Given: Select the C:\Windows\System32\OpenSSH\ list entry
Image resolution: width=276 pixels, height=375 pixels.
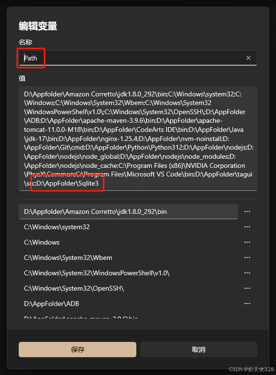Looking at the screenshot, I should pyautogui.click(x=128, y=288).
